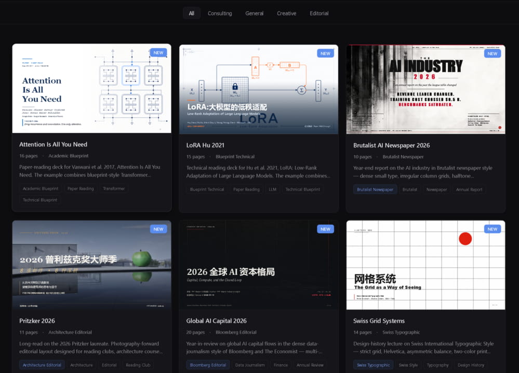Click description starting 'Long-read on the 2026 Pritzker'
Screen dimensions: 519x373
(x=91, y=348)
